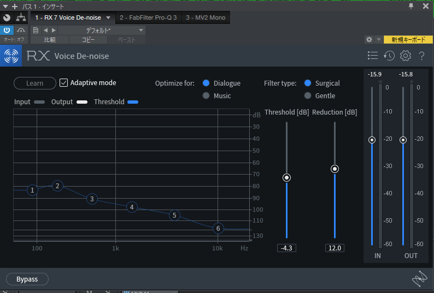Click the オート: オフ automation button
Viewport: 434px width, 293px height.
pos(14,39)
